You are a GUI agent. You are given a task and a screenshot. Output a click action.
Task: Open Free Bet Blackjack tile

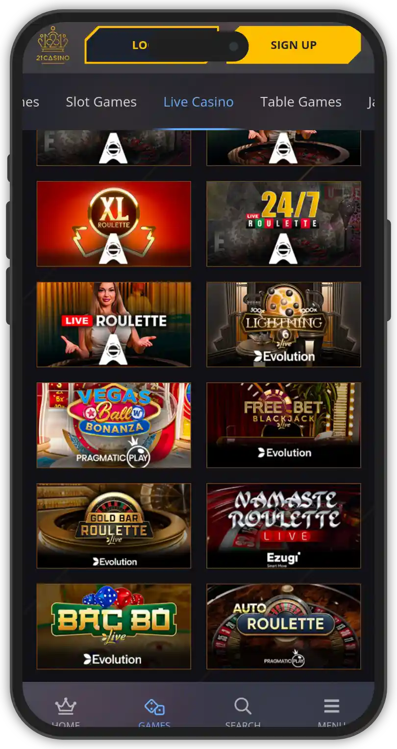(284, 425)
